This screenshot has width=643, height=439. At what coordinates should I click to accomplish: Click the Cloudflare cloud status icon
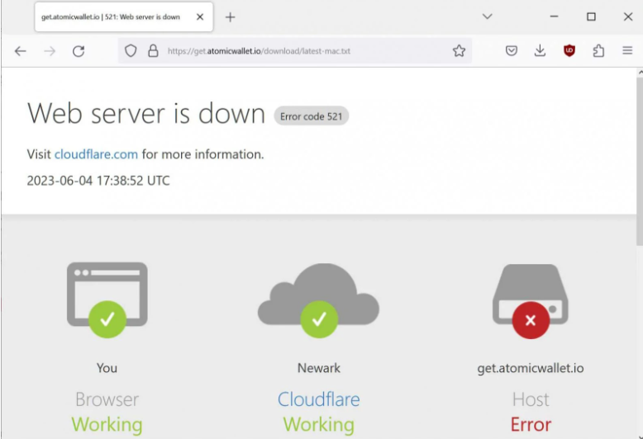click(319, 300)
